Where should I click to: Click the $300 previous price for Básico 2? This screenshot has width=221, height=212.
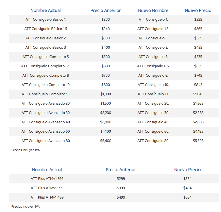click(x=105, y=38)
